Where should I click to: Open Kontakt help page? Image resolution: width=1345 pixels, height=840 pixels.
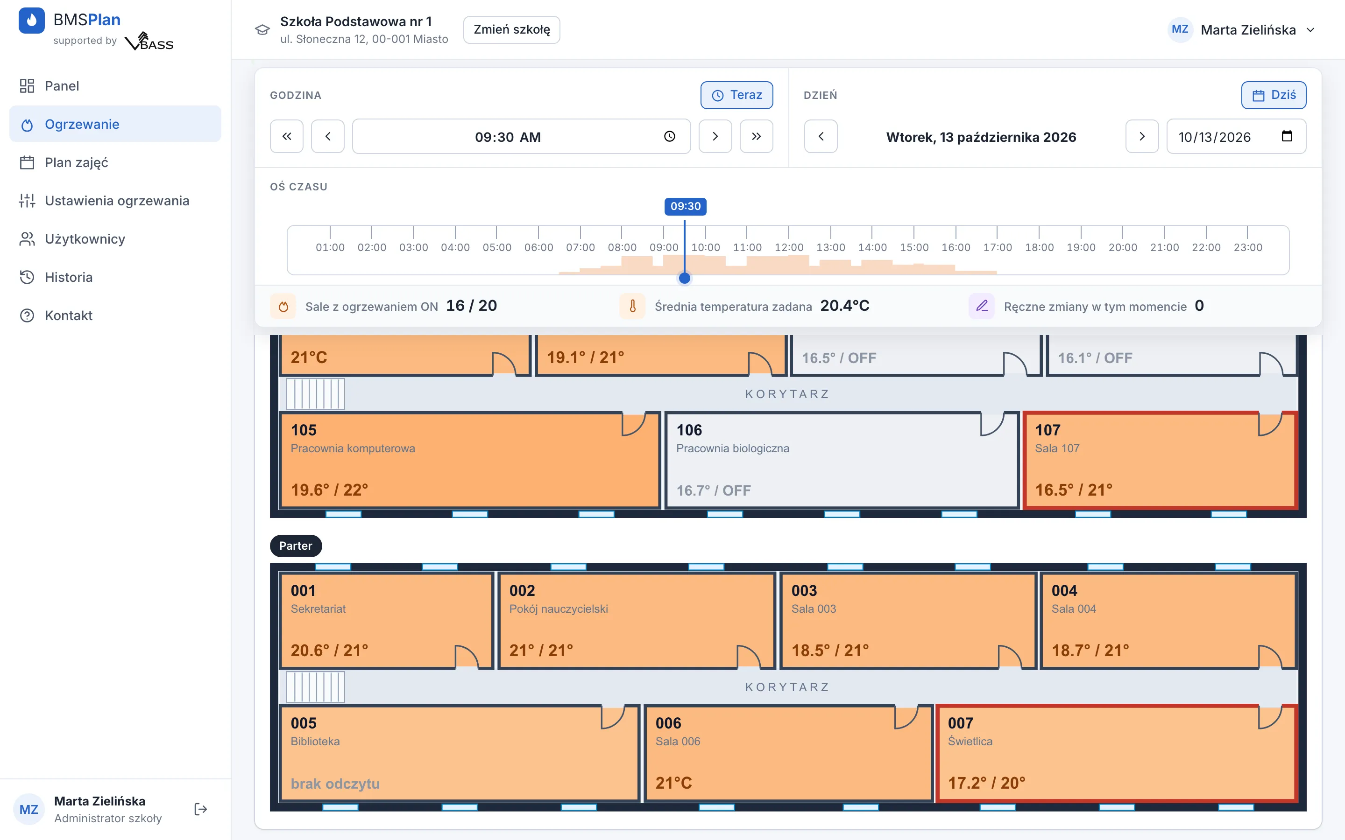click(x=115, y=315)
